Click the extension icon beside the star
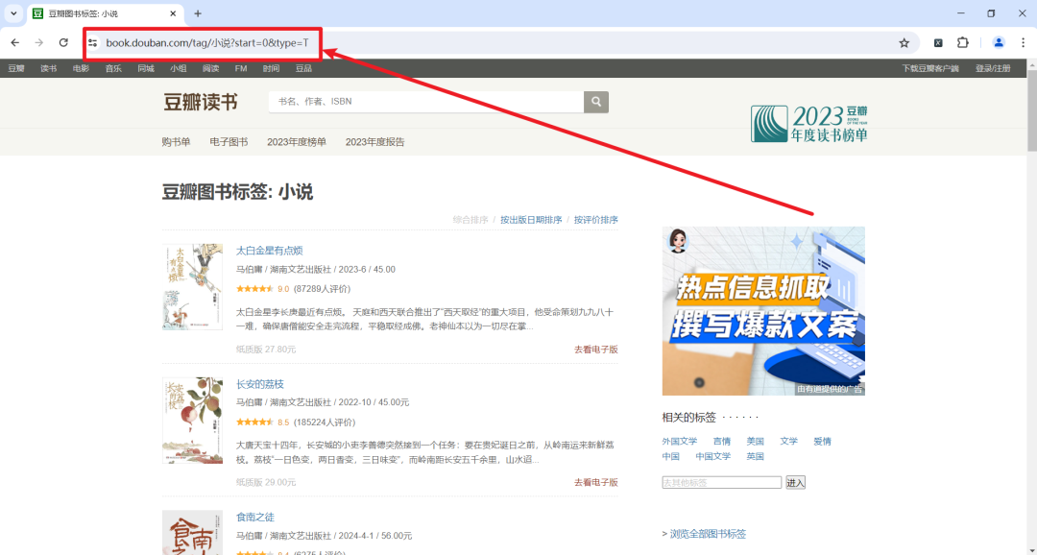Viewport: 1037px width, 555px height. pos(938,43)
